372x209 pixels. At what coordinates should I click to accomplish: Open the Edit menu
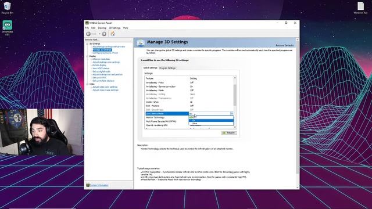(x=94, y=28)
